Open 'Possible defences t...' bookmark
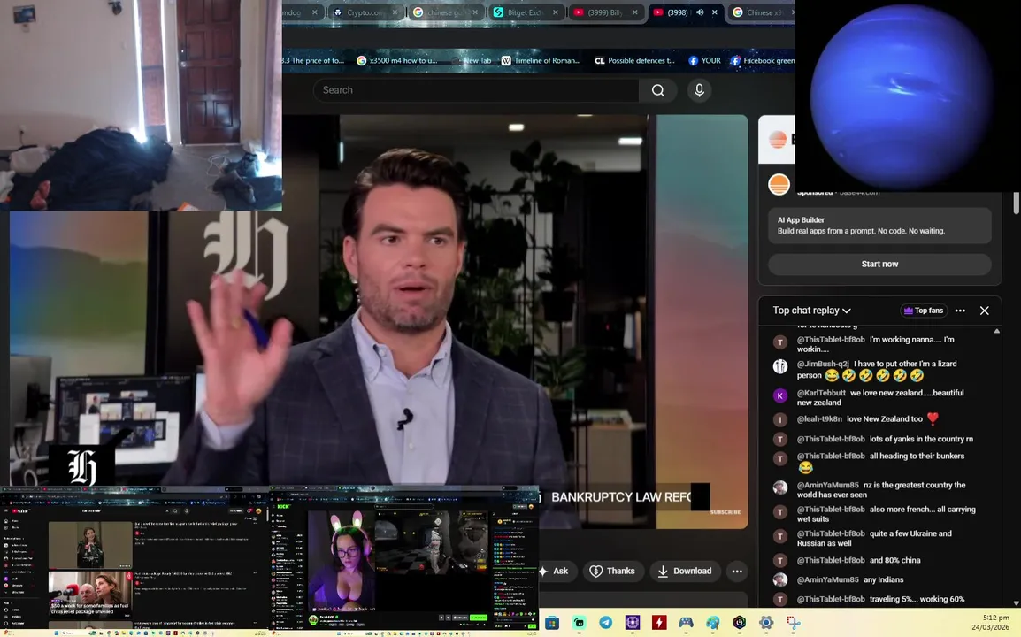Image resolution: width=1021 pixels, height=637 pixels. (635, 60)
